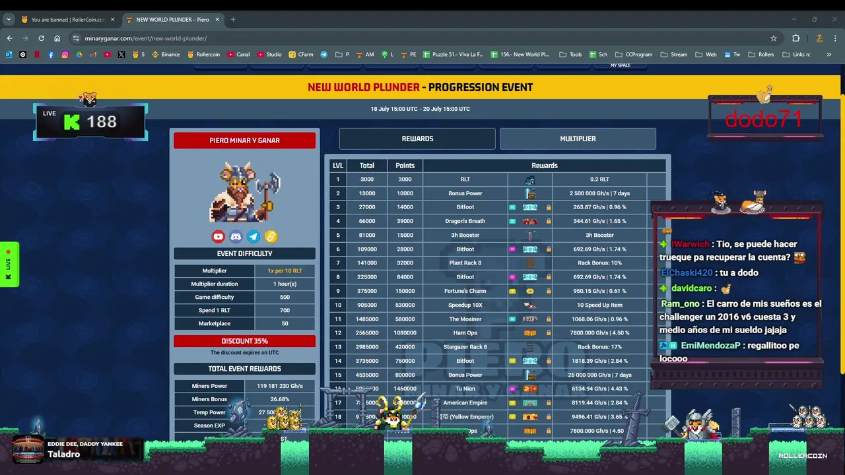Show more bookmarks with the double chevron
The image size is (845, 475).
828,55
